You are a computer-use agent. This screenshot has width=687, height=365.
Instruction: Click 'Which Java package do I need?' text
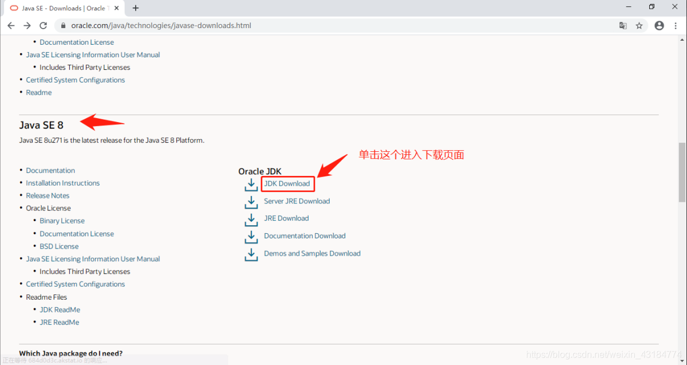click(x=71, y=354)
